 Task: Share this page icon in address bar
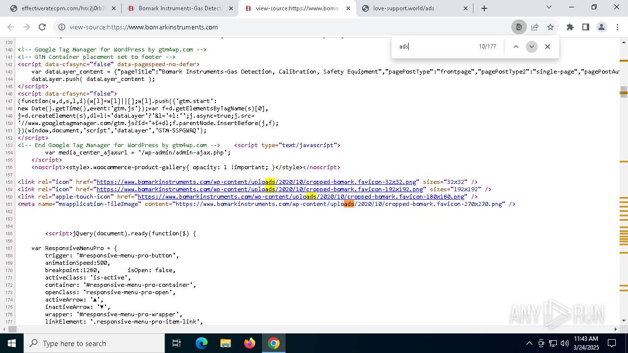[x=535, y=27]
